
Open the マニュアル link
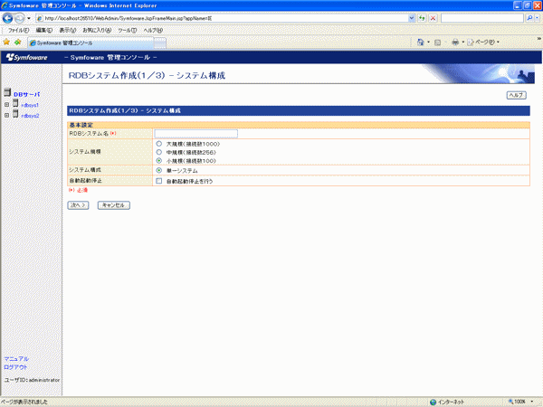click(16, 359)
